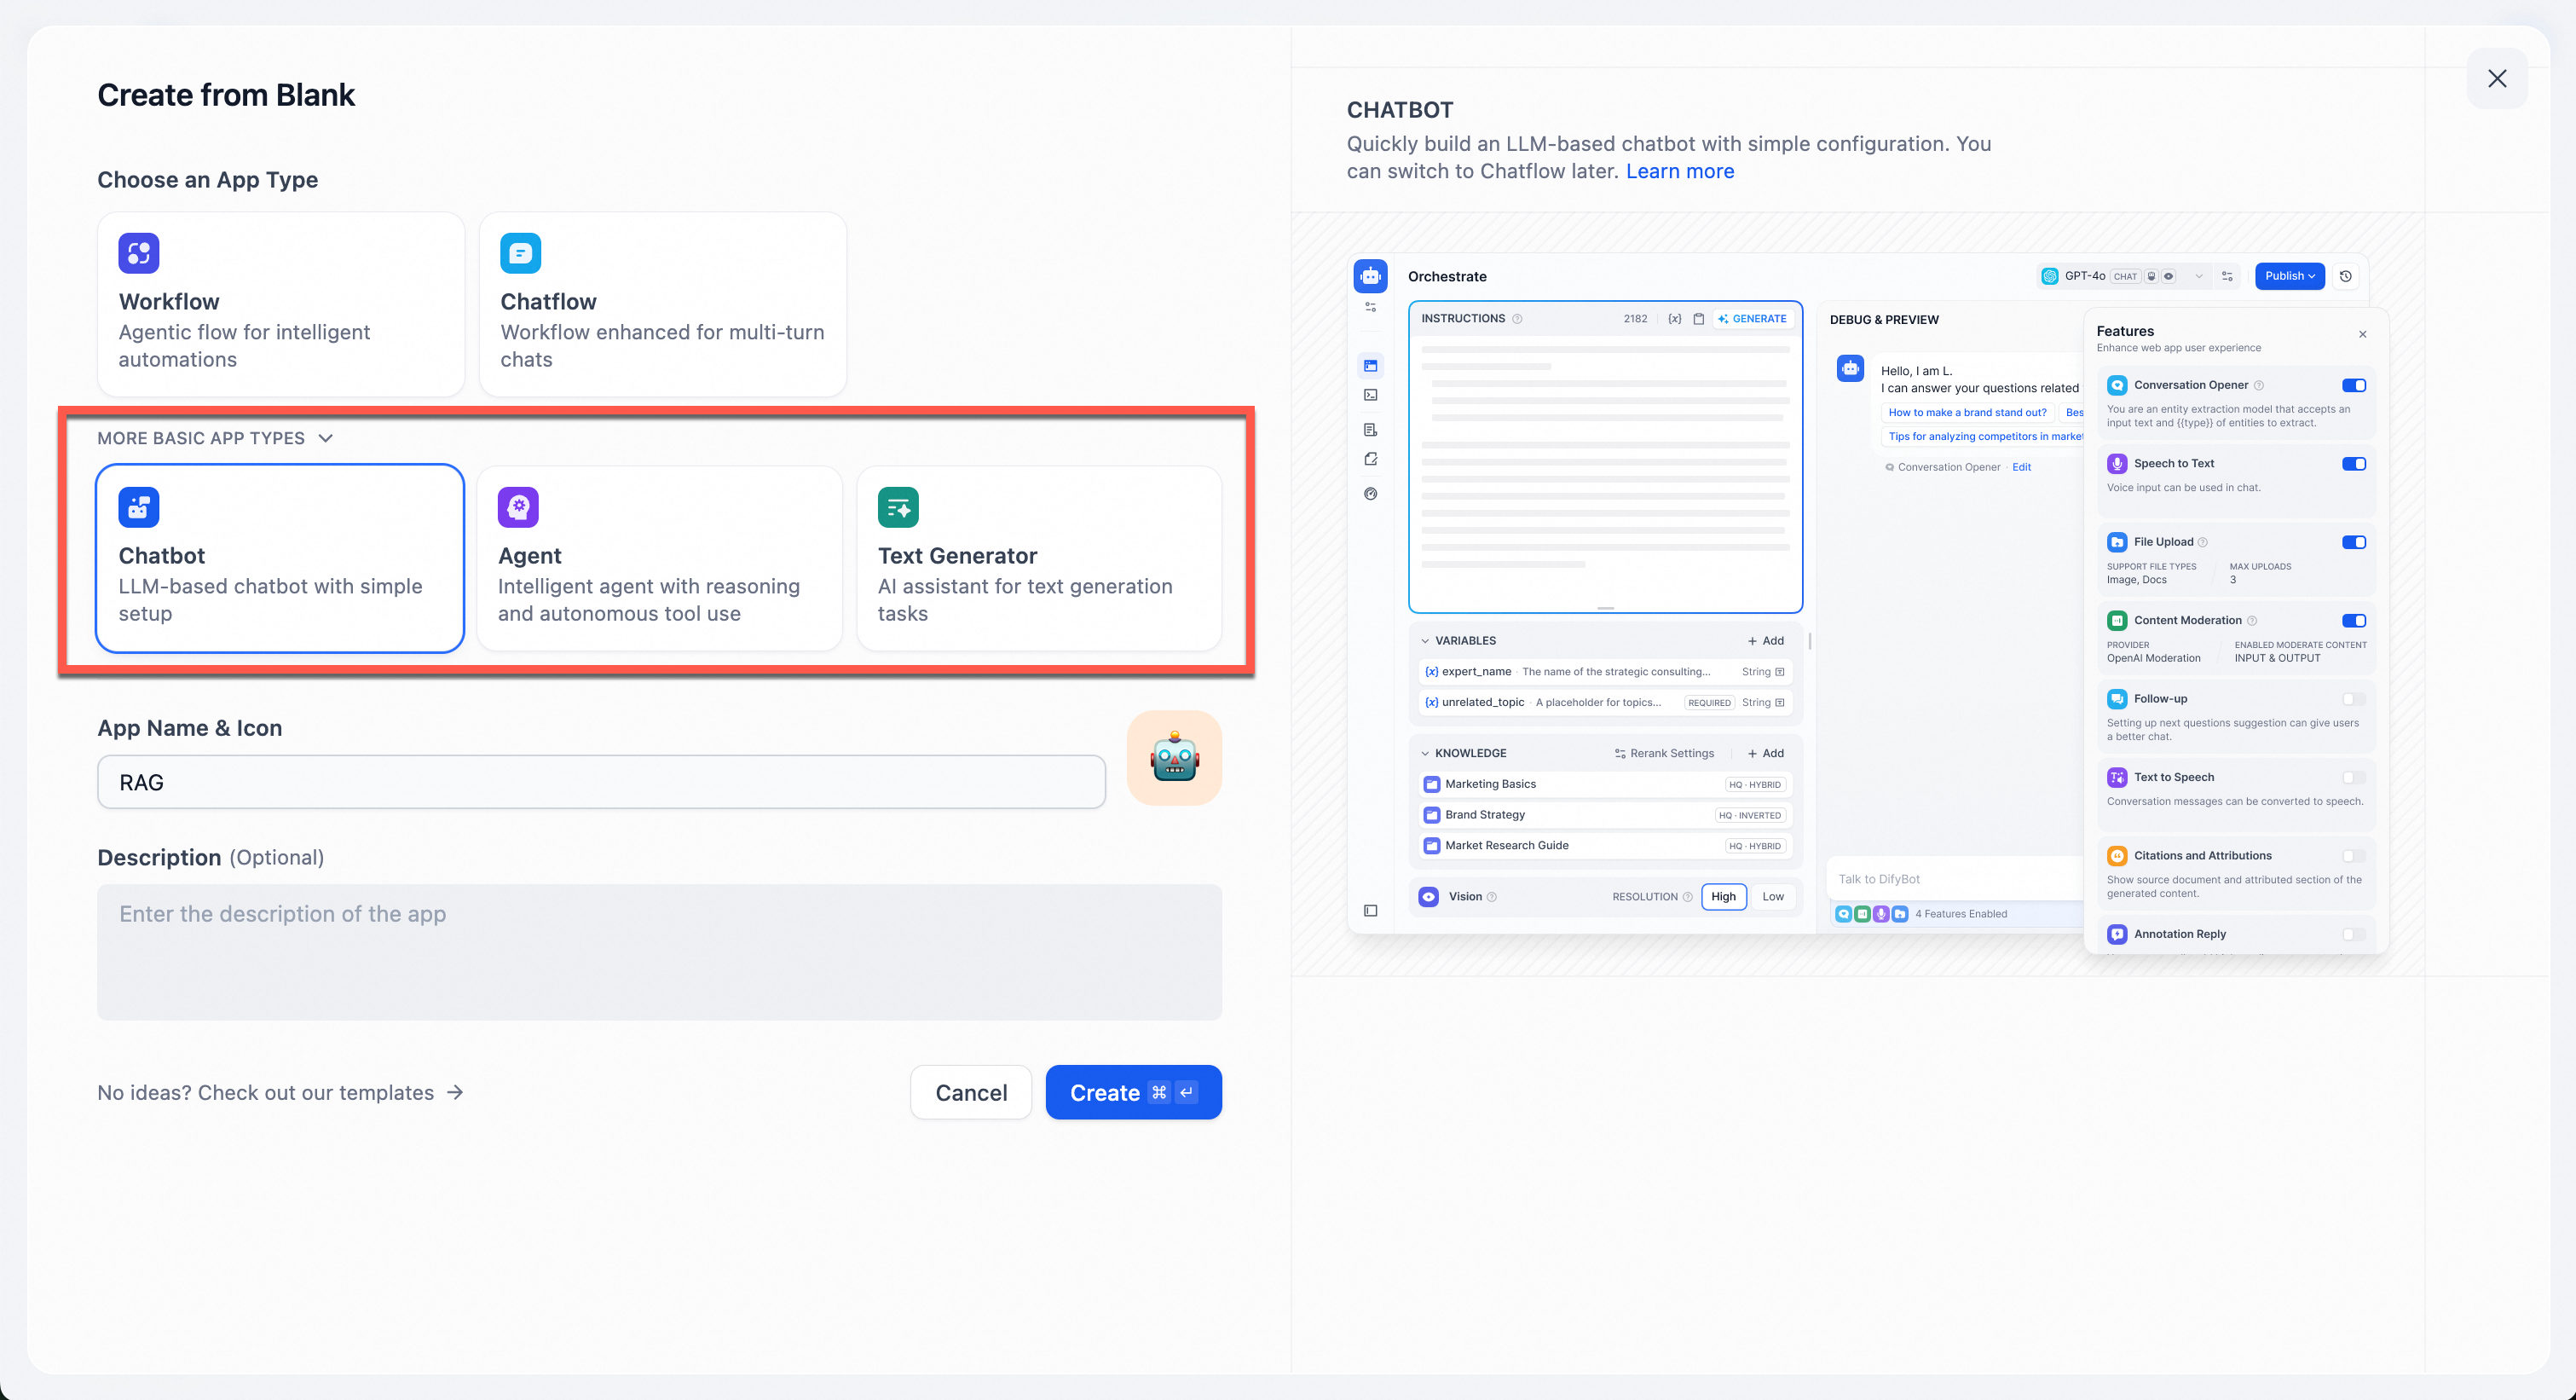Collapse the More Basic App Types section

point(325,438)
